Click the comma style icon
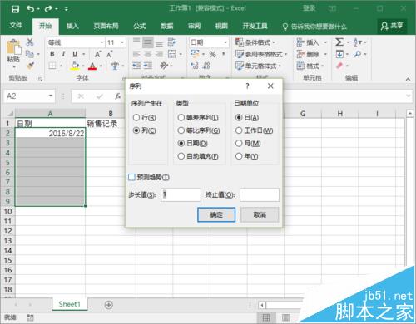 coord(224,54)
